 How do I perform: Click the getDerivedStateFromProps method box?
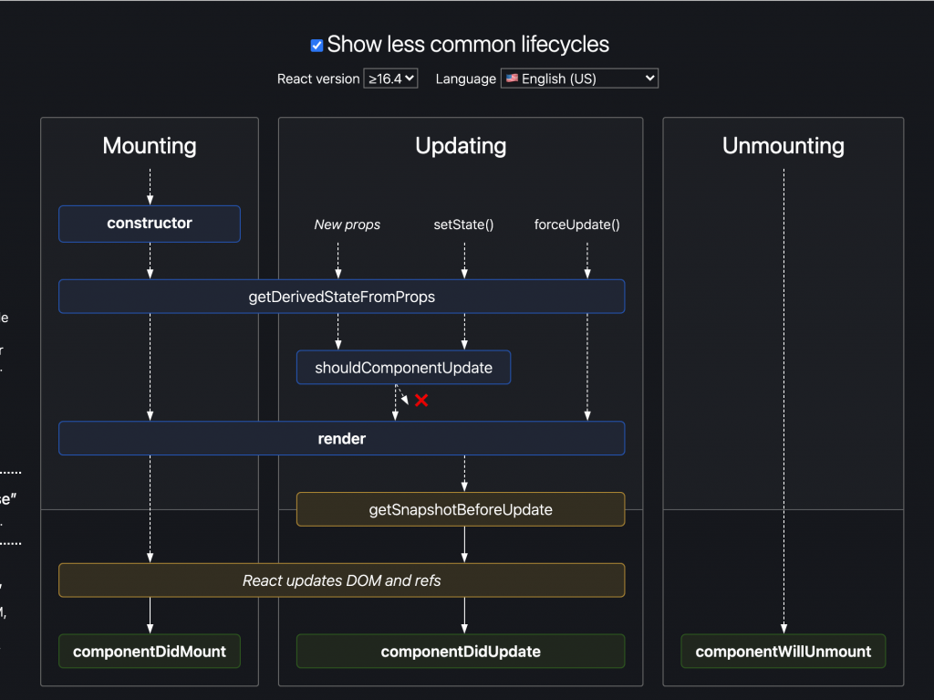(x=341, y=297)
